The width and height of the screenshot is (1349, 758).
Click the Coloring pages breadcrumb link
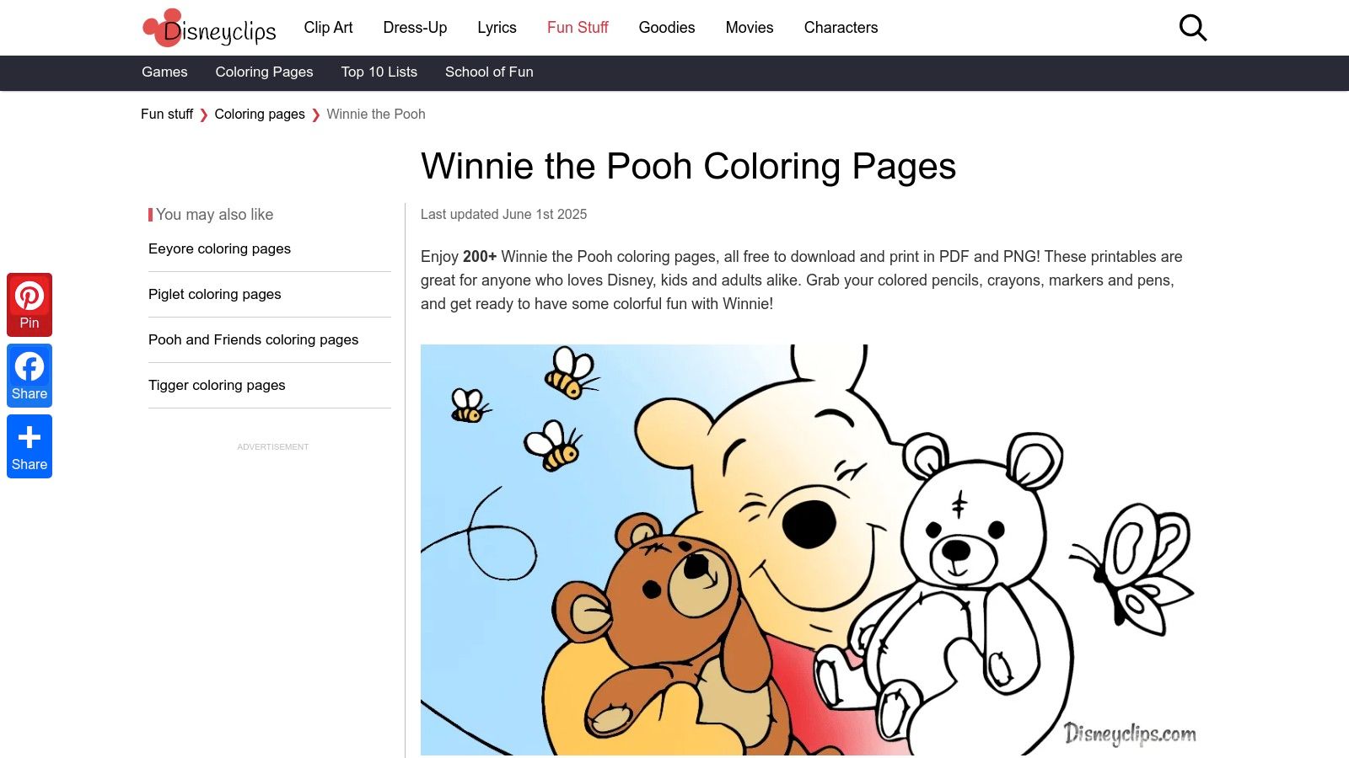[260, 115]
